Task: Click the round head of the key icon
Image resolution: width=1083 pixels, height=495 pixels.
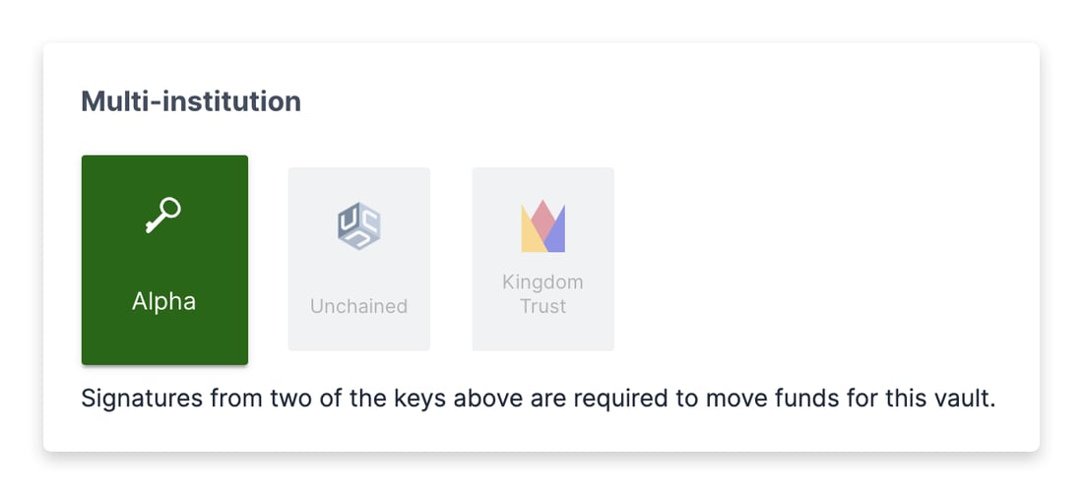Action: click(x=169, y=209)
